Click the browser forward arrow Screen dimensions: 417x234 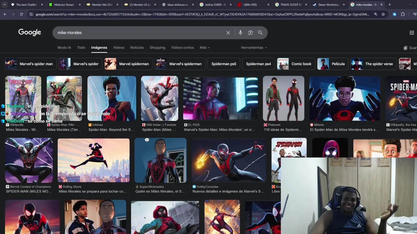click(x=13, y=14)
